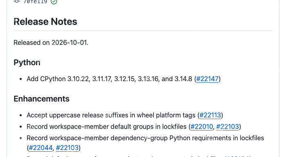
Task: Click the commit icon beside 70fe119
Action: coord(17,1)
